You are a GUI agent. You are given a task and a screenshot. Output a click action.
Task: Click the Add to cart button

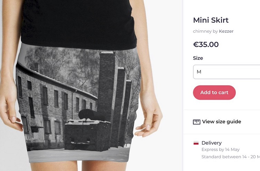214,92
